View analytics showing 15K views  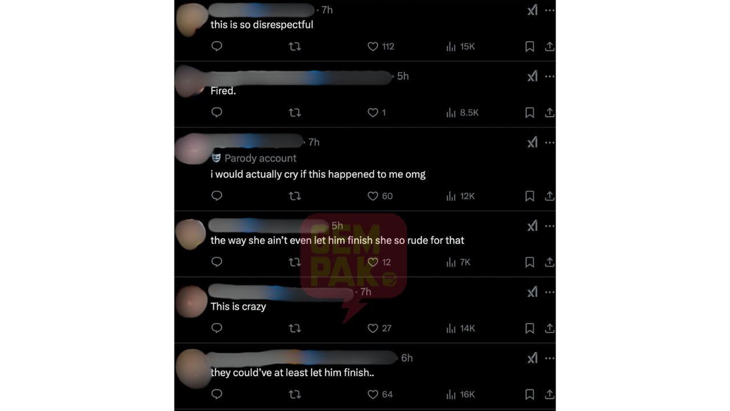pos(460,46)
